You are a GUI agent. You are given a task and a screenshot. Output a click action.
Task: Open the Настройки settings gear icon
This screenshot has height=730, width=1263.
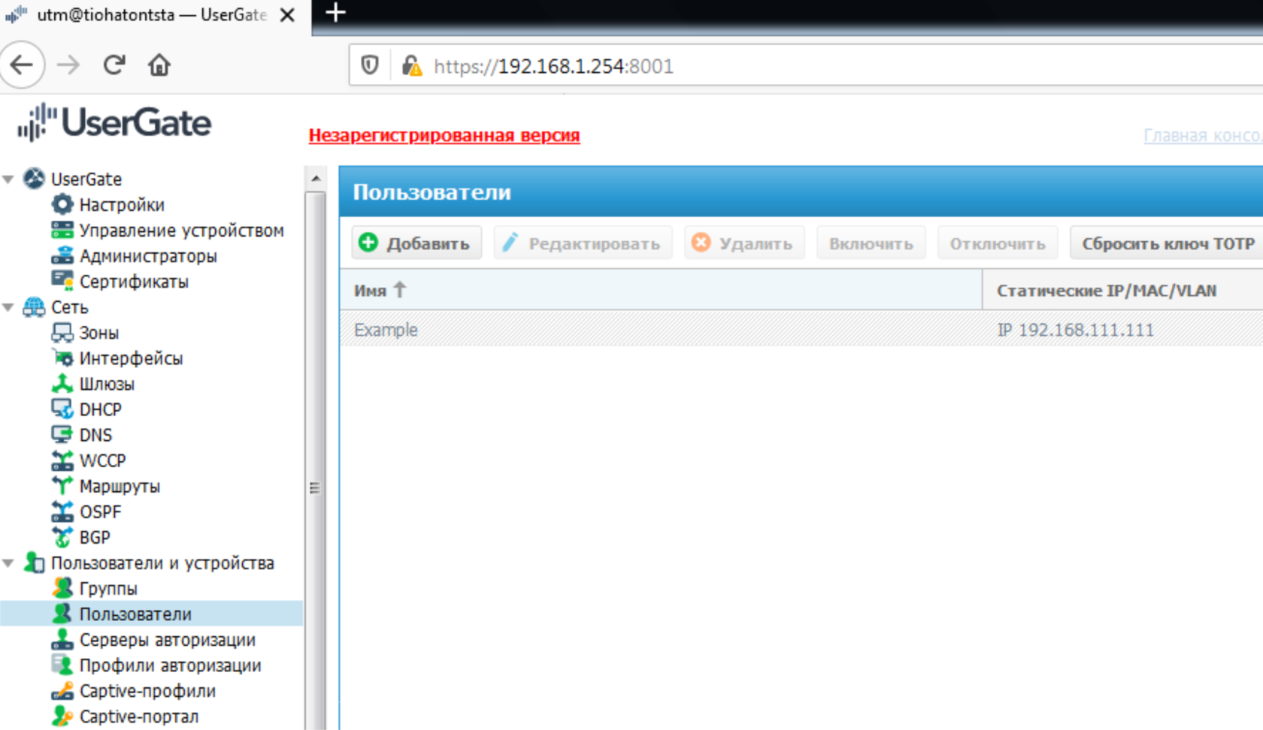coord(62,204)
